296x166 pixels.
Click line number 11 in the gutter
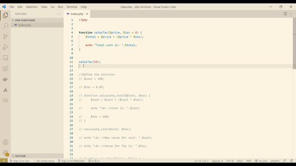click(x=71, y=62)
